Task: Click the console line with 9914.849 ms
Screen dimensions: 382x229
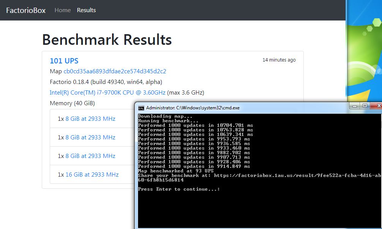Action: pyautogui.click(x=194, y=166)
